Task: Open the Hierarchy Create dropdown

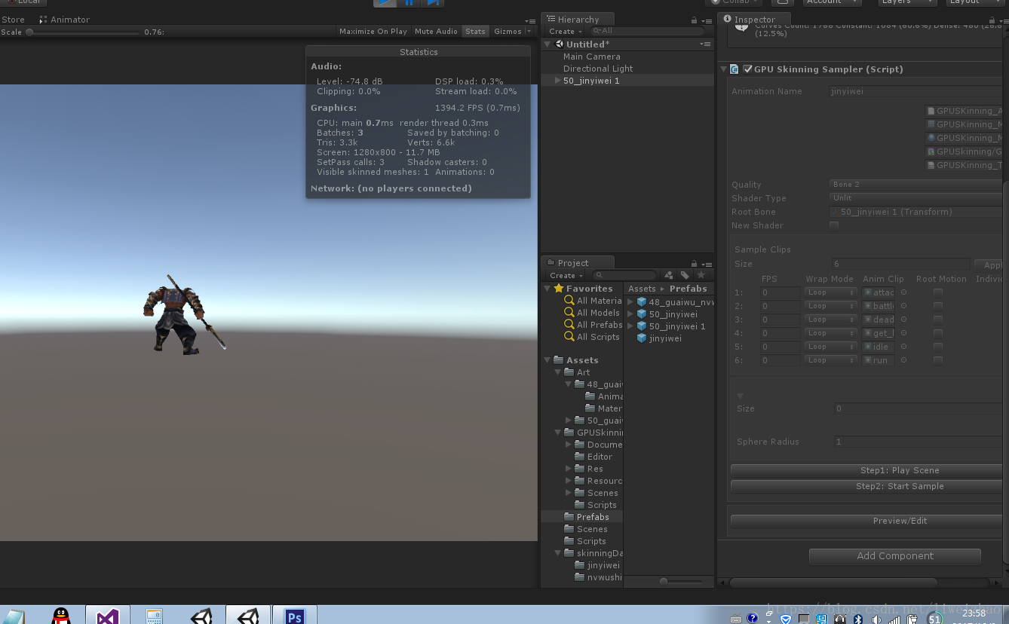Action: point(565,32)
